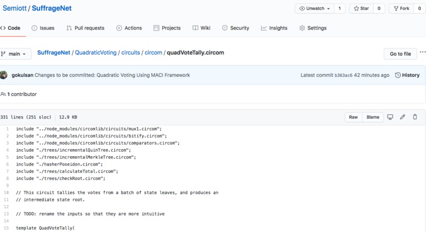The image size is (426, 232).
Task: Go to the Actions tab
Action: pyautogui.click(x=129, y=28)
